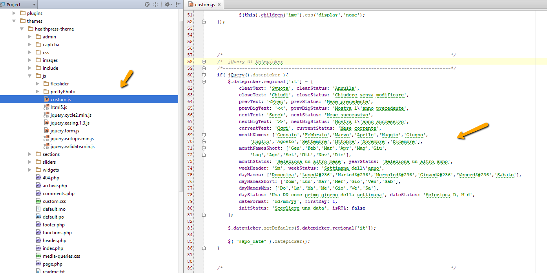Click the jquery.cycle2.min.js file icon
The height and width of the screenshot is (273, 547).
tap(47, 115)
